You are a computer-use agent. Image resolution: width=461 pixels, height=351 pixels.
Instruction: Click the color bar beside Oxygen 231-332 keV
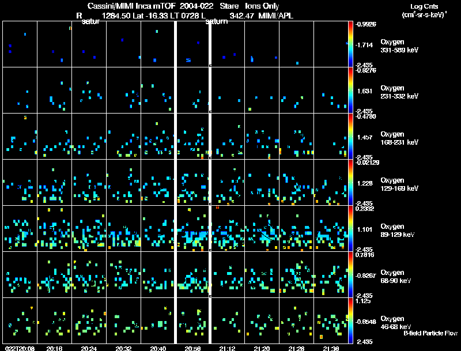pyautogui.click(x=350, y=90)
